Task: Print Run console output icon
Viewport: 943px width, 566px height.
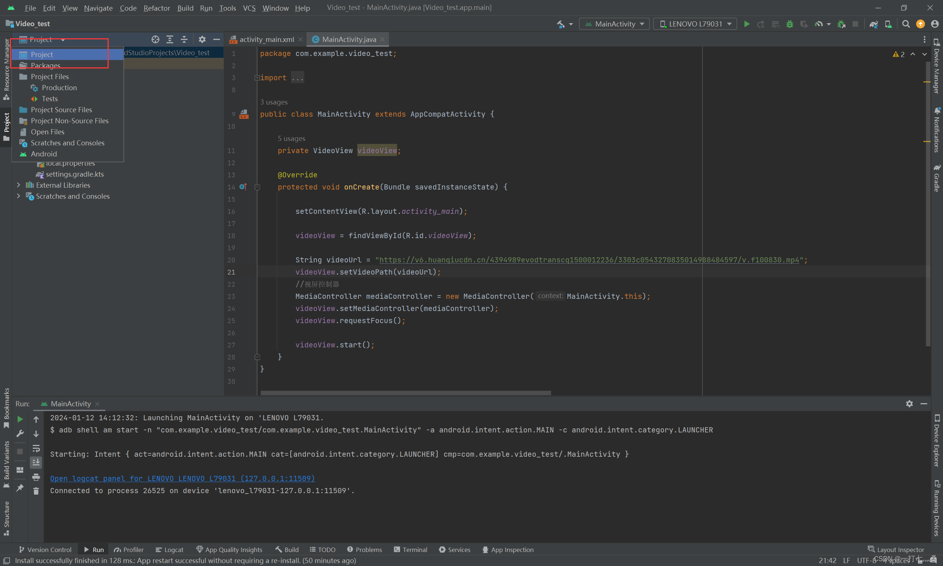Action: click(36, 477)
